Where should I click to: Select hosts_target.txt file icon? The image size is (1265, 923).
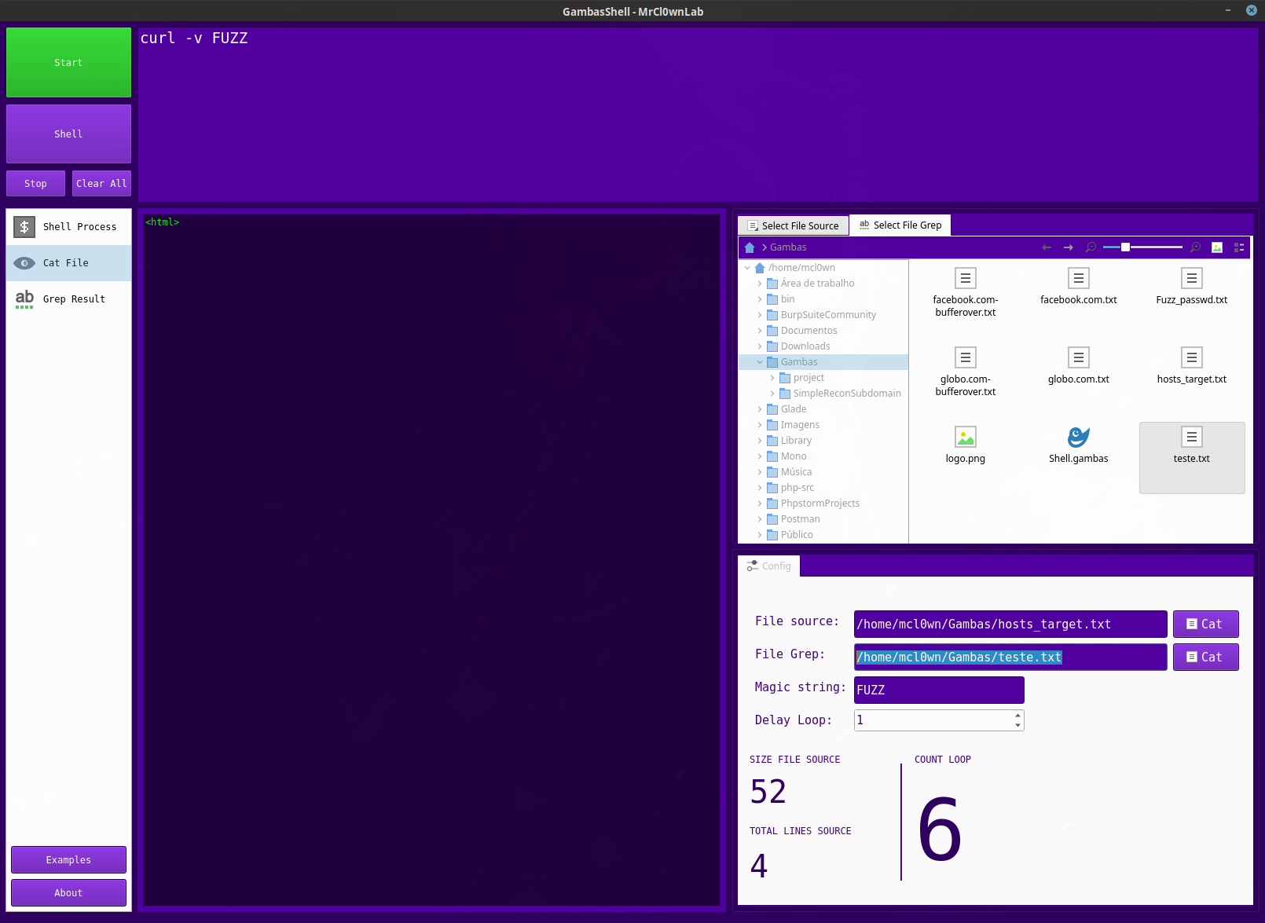click(x=1192, y=357)
